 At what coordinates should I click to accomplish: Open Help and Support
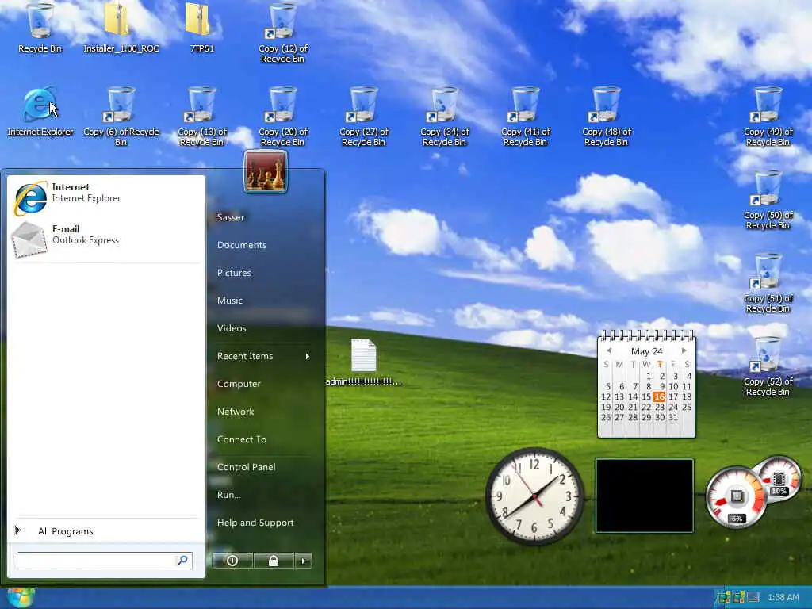[x=255, y=523]
